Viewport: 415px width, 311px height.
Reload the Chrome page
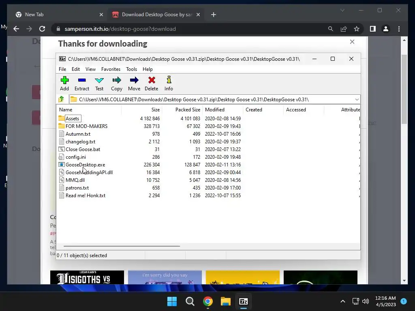[x=42, y=29]
